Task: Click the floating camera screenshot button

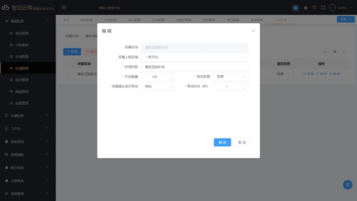Action: (348, 185)
